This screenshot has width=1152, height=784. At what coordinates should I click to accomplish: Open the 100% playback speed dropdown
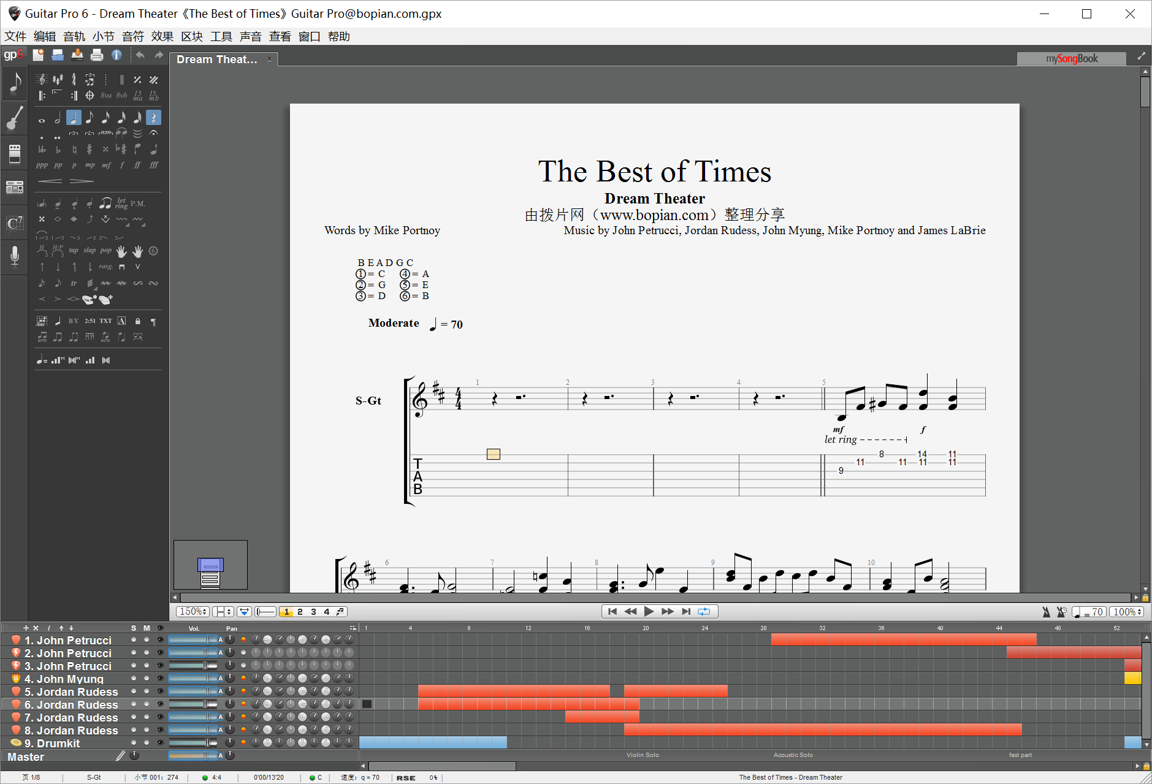[x=1127, y=612]
